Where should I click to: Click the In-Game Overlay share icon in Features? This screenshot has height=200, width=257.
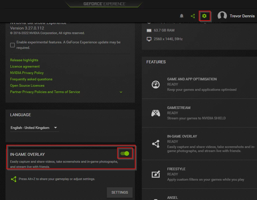156,144
